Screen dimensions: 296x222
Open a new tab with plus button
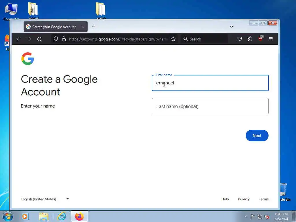(x=94, y=27)
